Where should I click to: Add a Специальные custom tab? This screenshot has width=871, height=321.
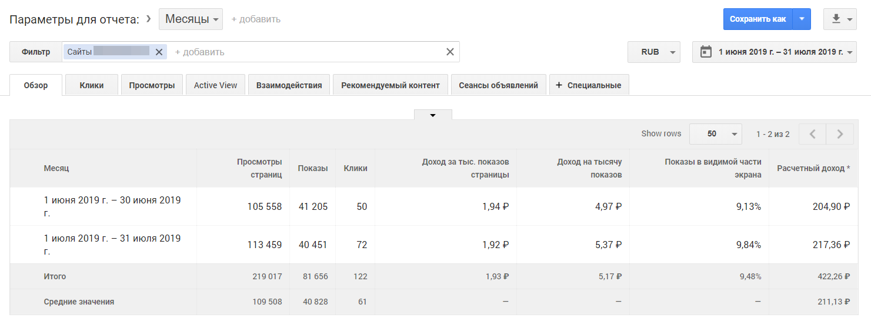(x=589, y=85)
